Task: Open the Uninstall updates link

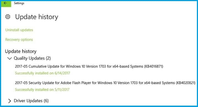Action: click(19, 30)
